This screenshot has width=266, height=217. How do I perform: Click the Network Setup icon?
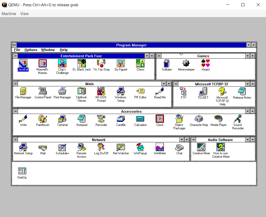click(x=23, y=147)
